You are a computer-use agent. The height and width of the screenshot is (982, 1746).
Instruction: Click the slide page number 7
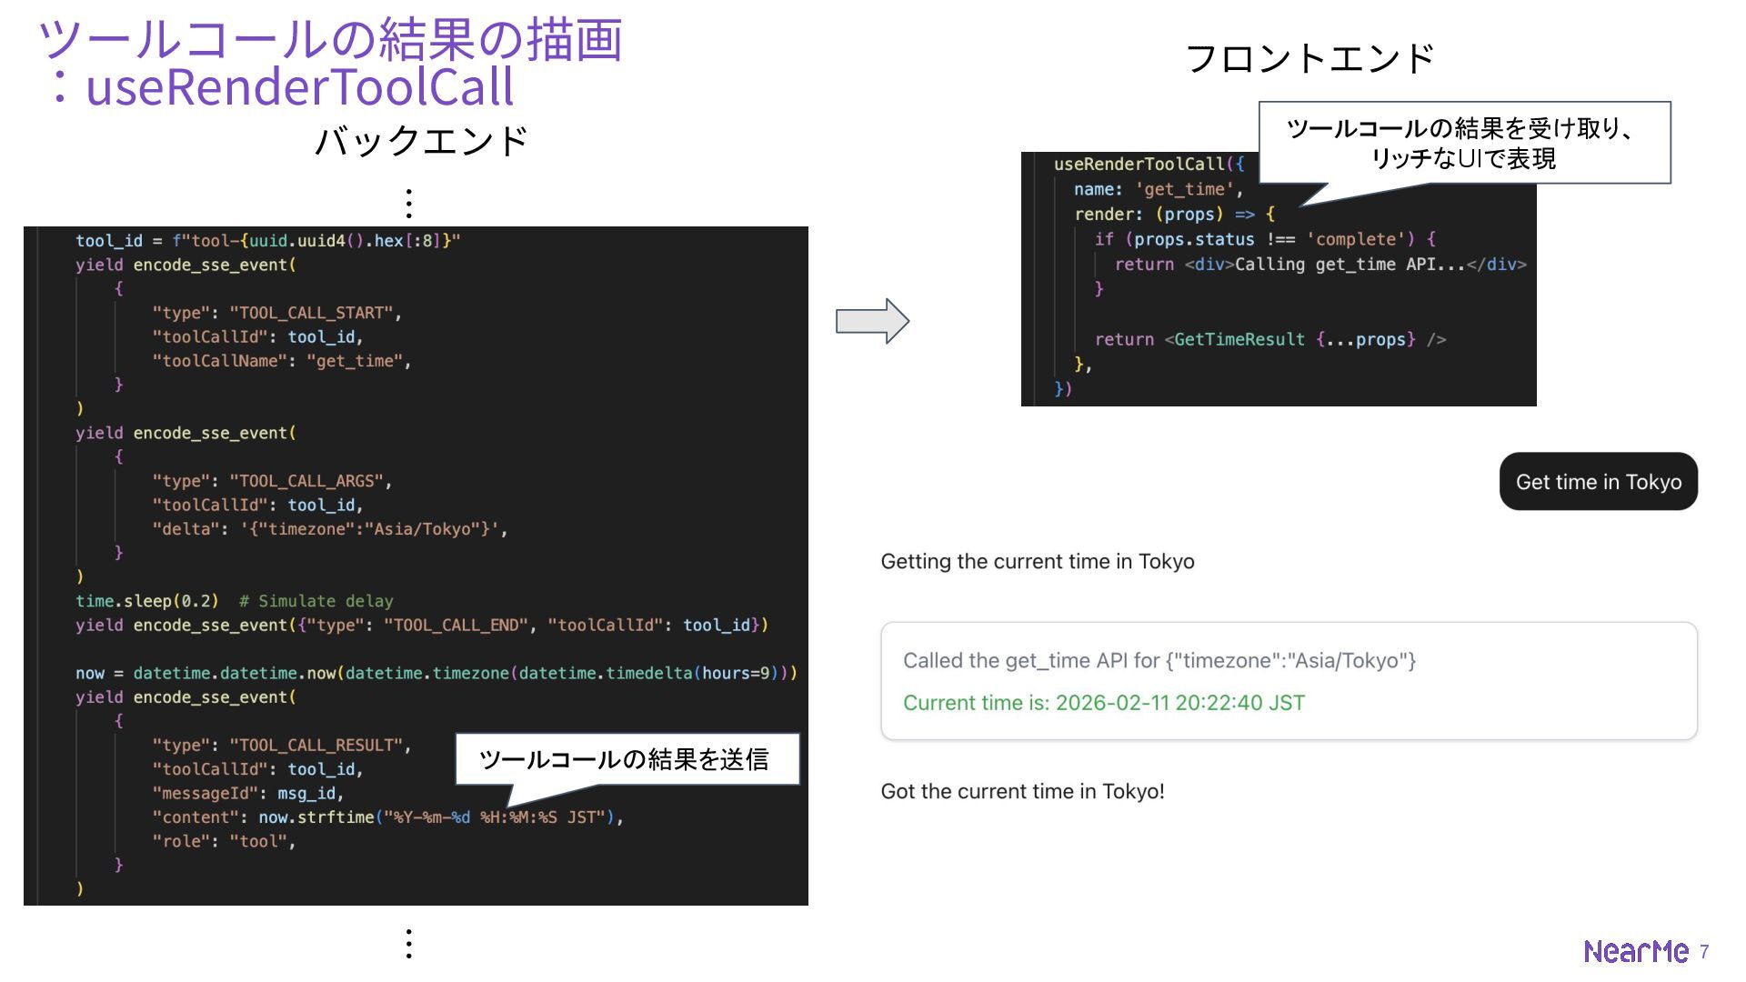[x=1704, y=951]
